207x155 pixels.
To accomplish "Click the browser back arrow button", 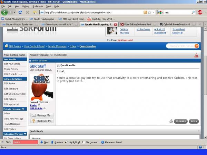I will [4, 12].
